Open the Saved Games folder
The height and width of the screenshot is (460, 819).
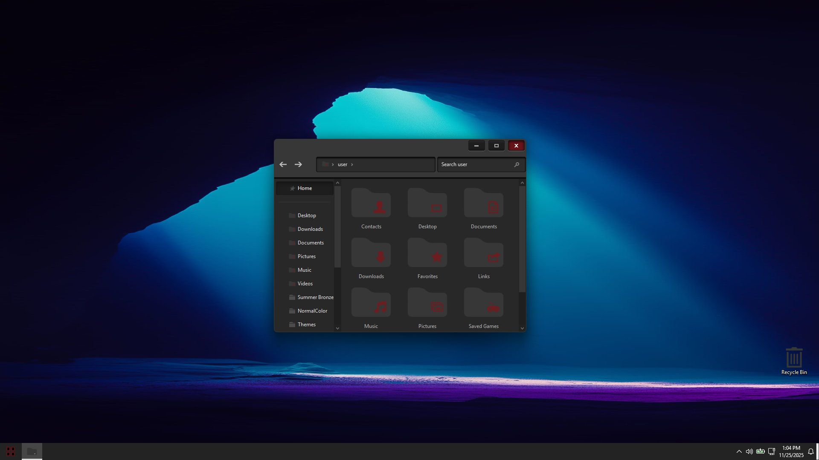point(483,303)
